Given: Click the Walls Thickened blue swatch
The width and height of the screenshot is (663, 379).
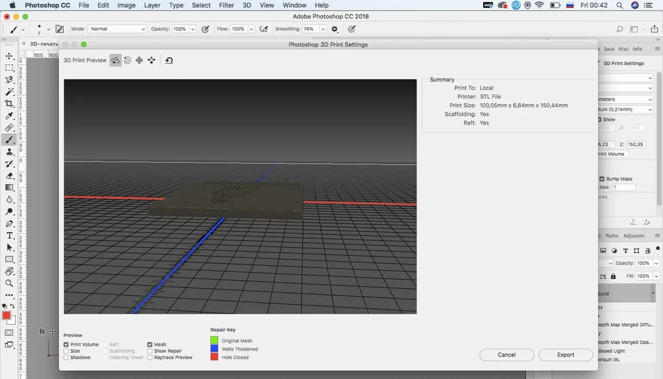Looking at the screenshot, I should (214, 349).
